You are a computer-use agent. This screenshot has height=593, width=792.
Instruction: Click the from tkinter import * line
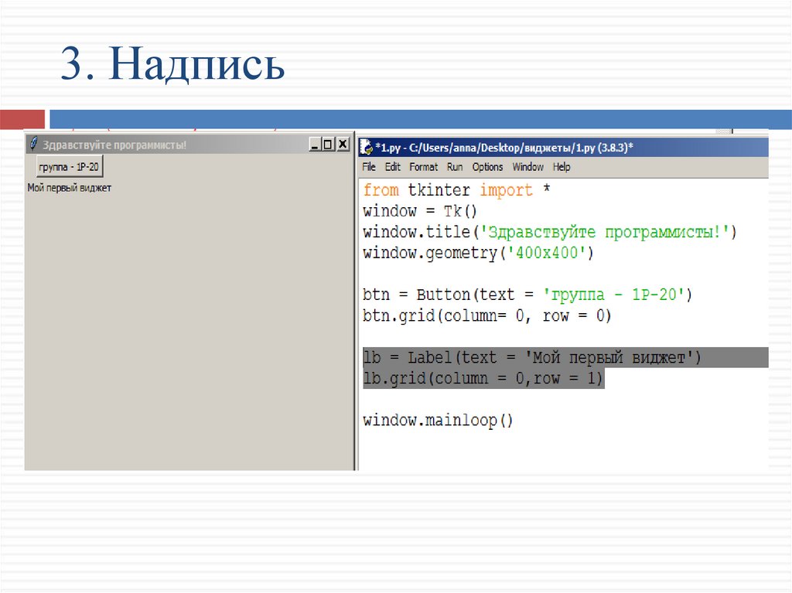(x=456, y=190)
